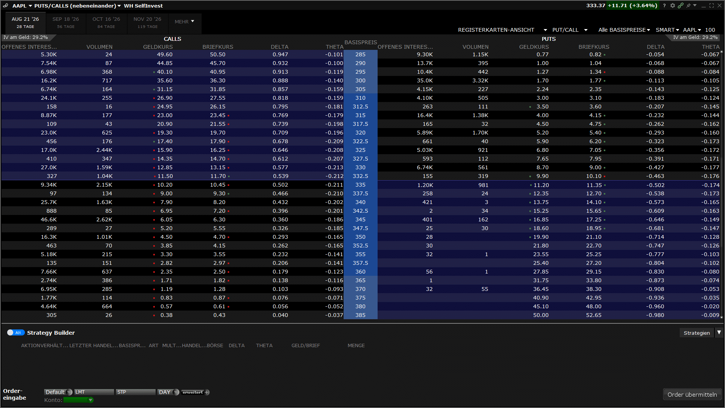Click call bid 49.60 at strike 285

click(165, 54)
